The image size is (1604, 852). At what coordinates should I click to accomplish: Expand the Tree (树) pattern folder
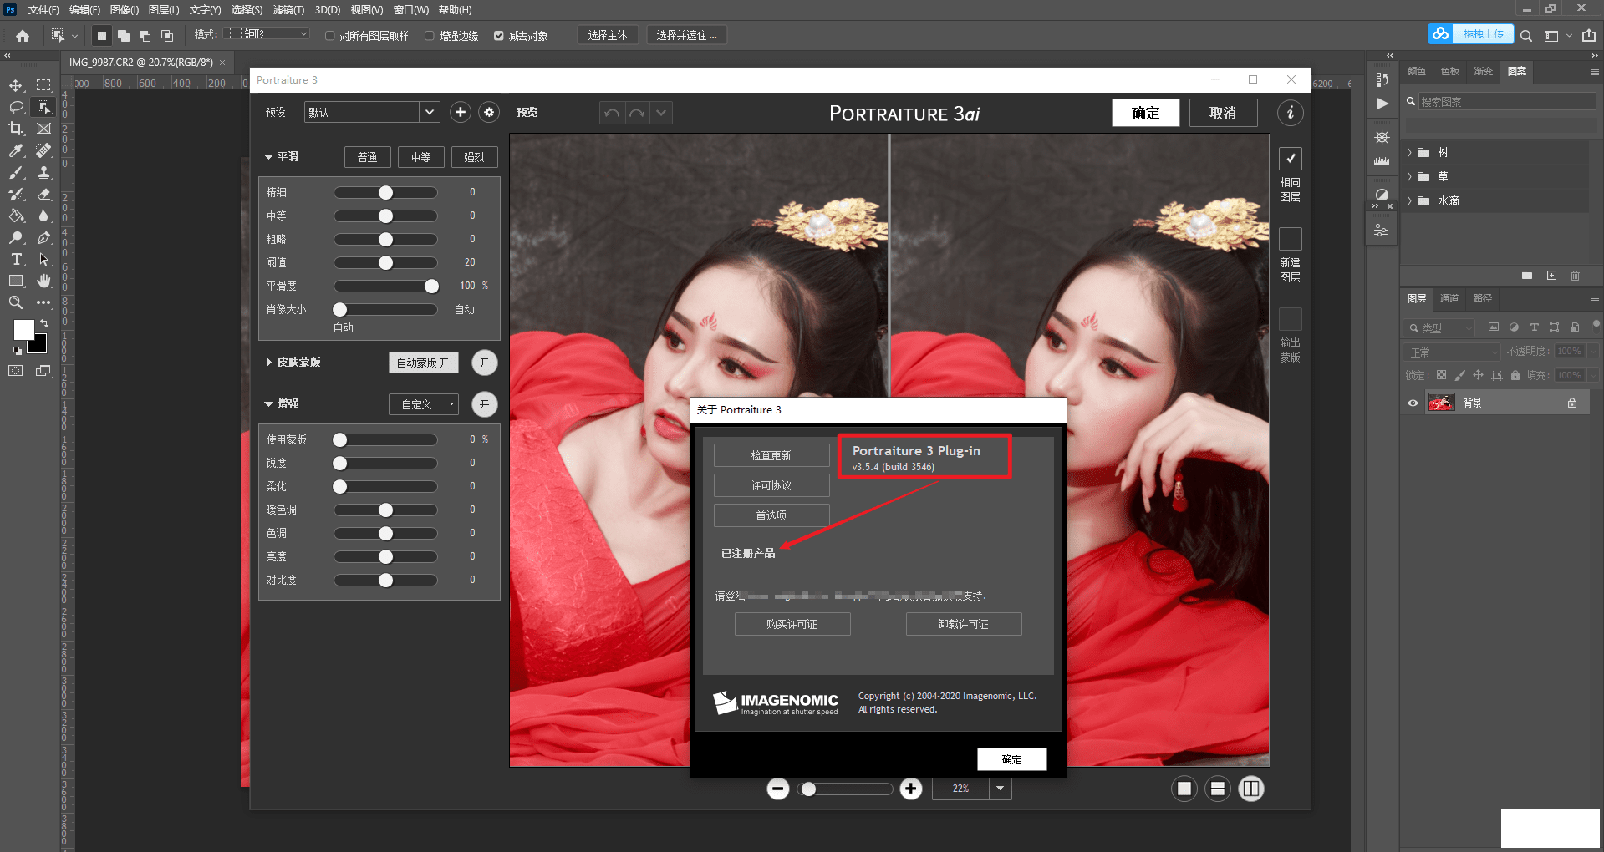click(1409, 152)
